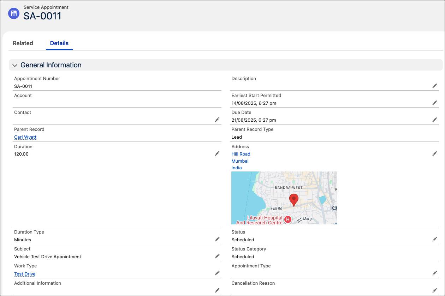The image size is (445, 296).
Task: Edit the Subject pencil icon
Action: pyautogui.click(x=217, y=256)
